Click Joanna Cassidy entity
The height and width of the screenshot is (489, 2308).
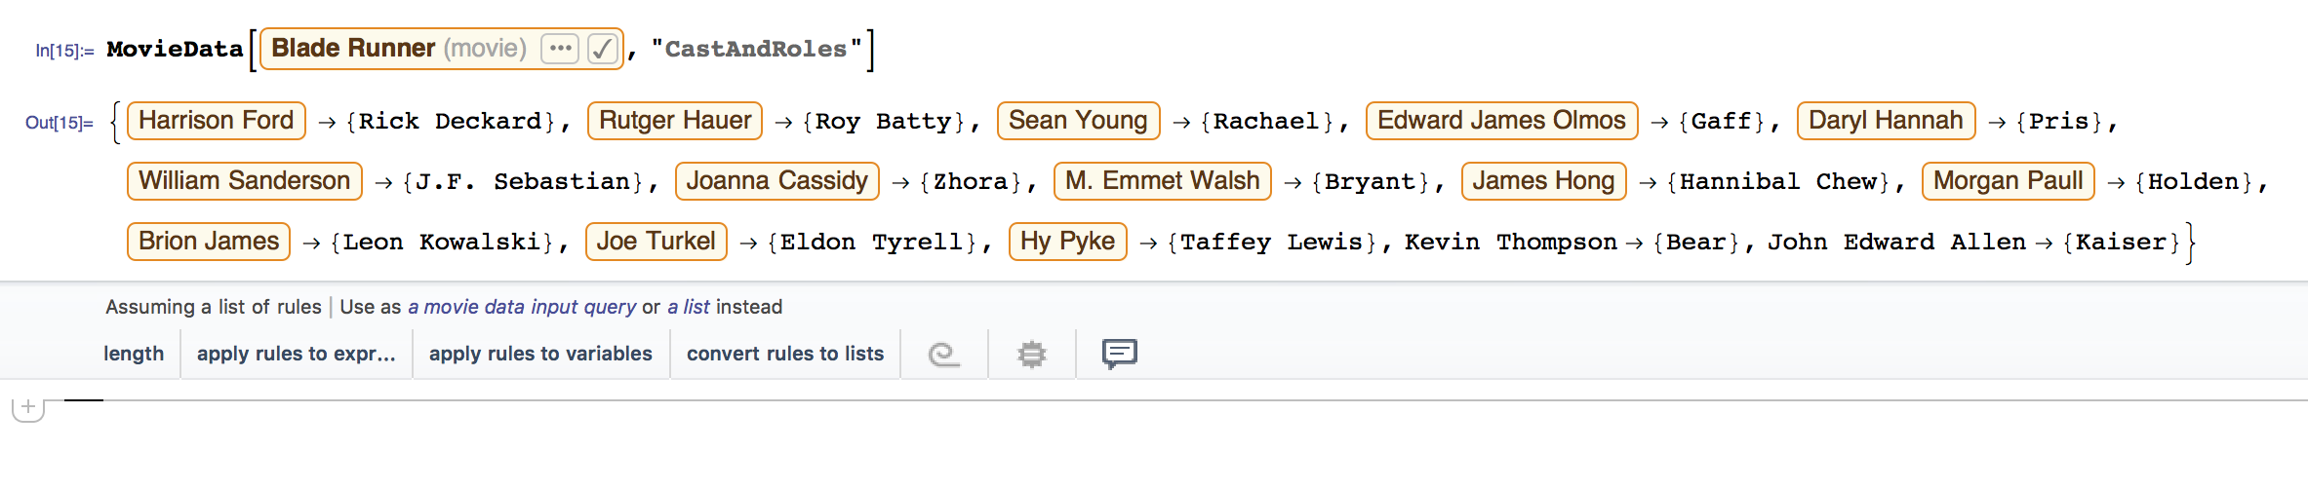pos(776,181)
